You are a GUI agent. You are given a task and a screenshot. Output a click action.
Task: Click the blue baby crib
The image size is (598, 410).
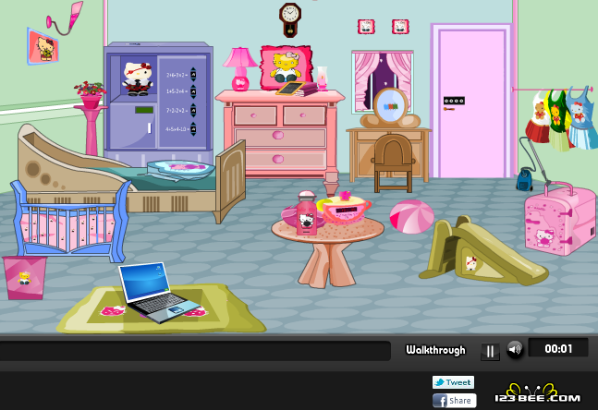[70, 222]
